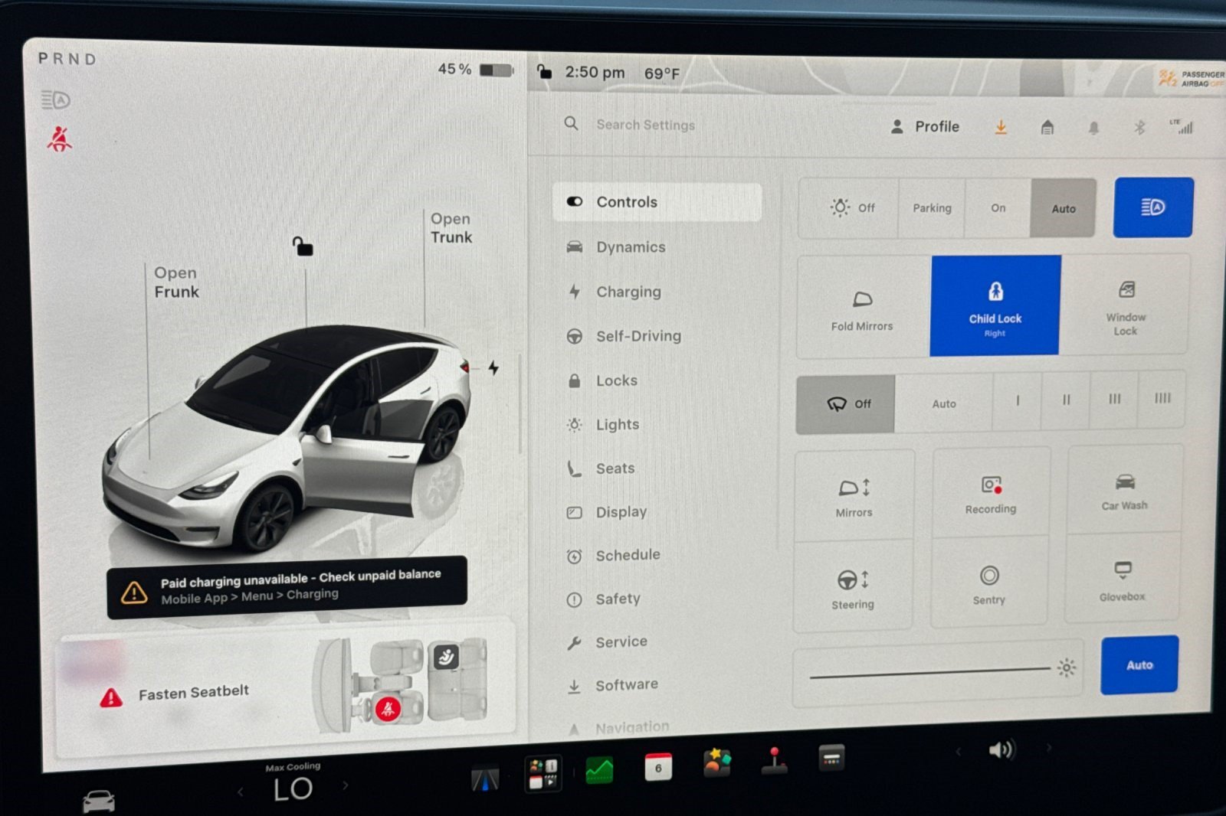Open the Glovebox tile
This screenshot has width=1226, height=816.
[x=1123, y=580]
